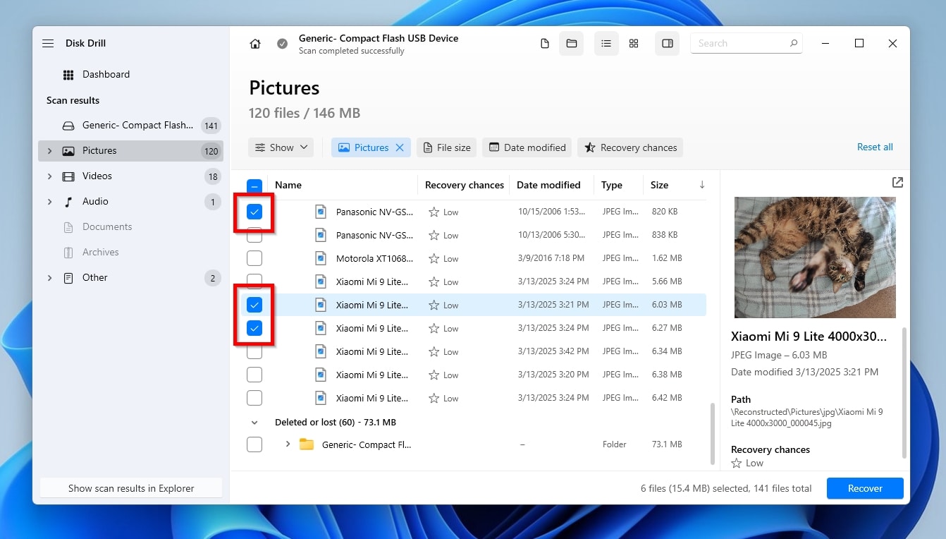Open the Dashboard from the sidebar
Screen dimensions: 946x539
pyautogui.click(x=106, y=74)
